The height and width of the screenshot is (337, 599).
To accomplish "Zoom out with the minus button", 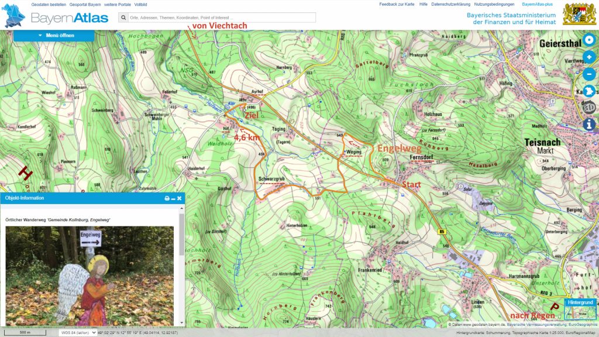I will point(589,74).
